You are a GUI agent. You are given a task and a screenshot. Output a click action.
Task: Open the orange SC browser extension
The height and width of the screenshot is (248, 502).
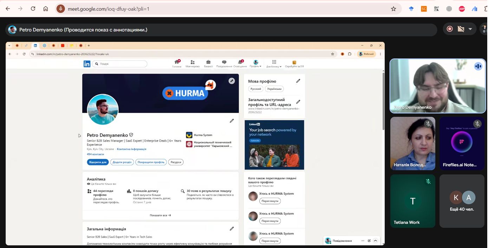424,9
